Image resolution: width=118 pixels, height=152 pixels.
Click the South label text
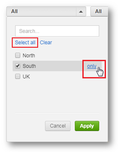(29, 66)
